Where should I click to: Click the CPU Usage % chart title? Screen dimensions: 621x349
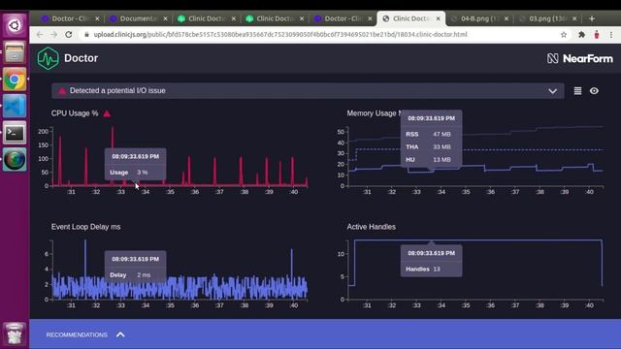tap(75, 113)
